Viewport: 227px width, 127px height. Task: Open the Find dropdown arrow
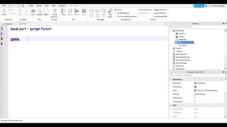click(x=33, y=17)
